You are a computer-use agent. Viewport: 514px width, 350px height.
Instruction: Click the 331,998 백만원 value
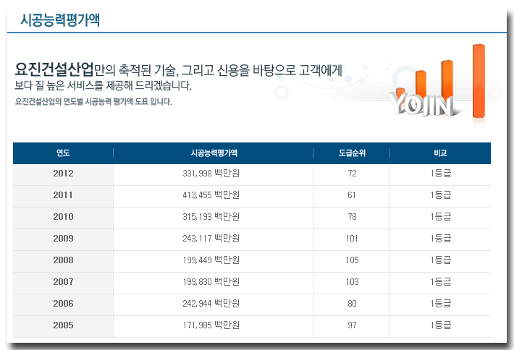tap(211, 173)
